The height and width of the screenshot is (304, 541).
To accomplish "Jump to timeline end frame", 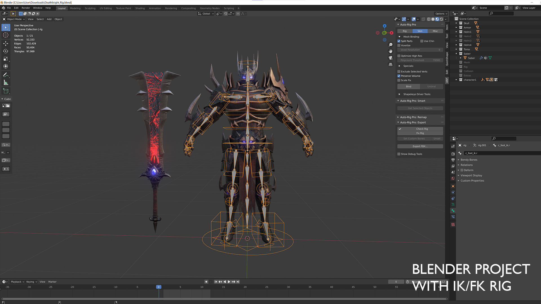I will click(238, 282).
